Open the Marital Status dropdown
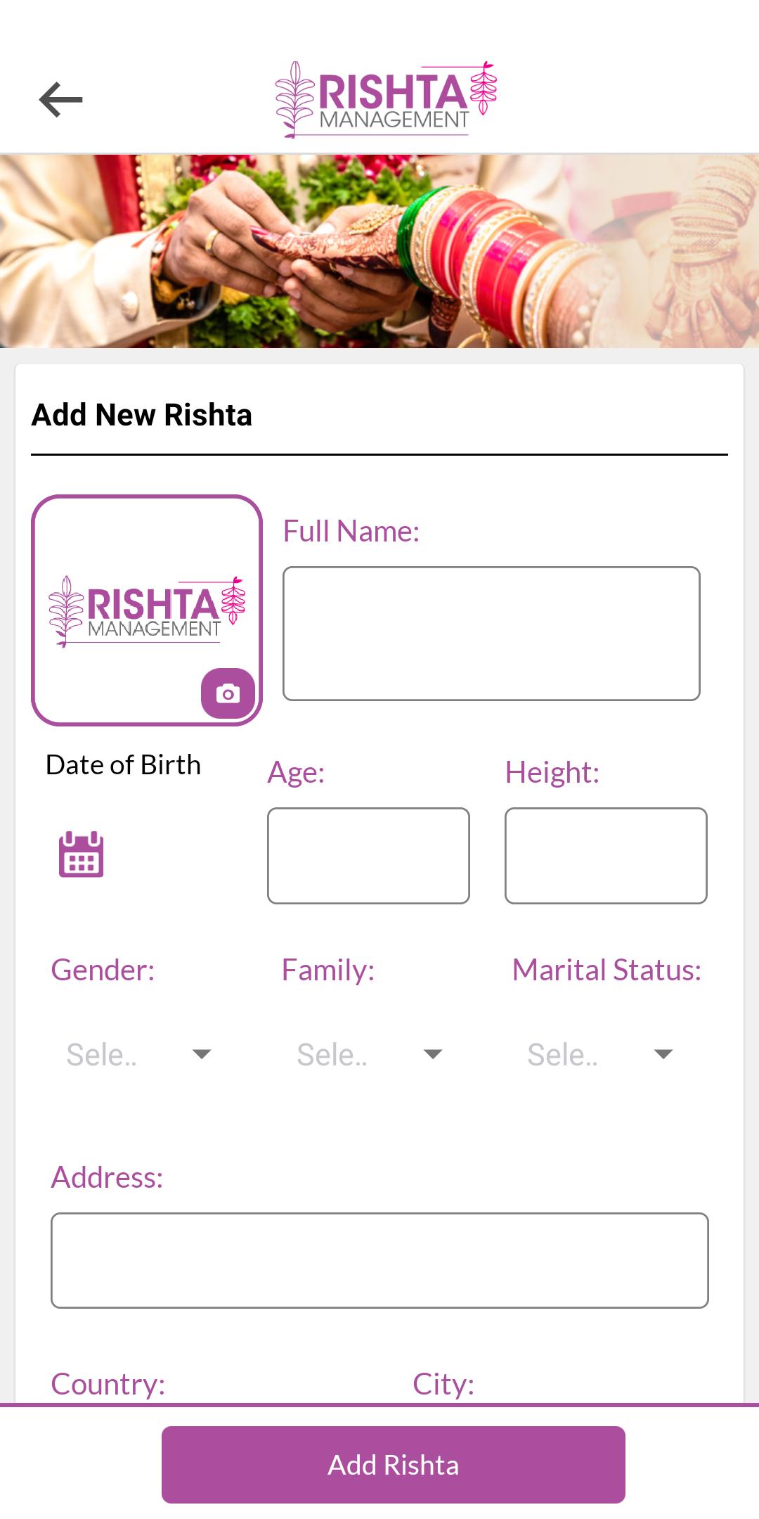This screenshot has width=759, height=1519. (600, 1054)
